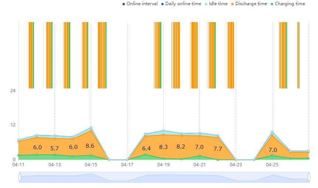Click the 04-25 idle time data point
Screen dimensions: 318x188
[x=272, y=132]
